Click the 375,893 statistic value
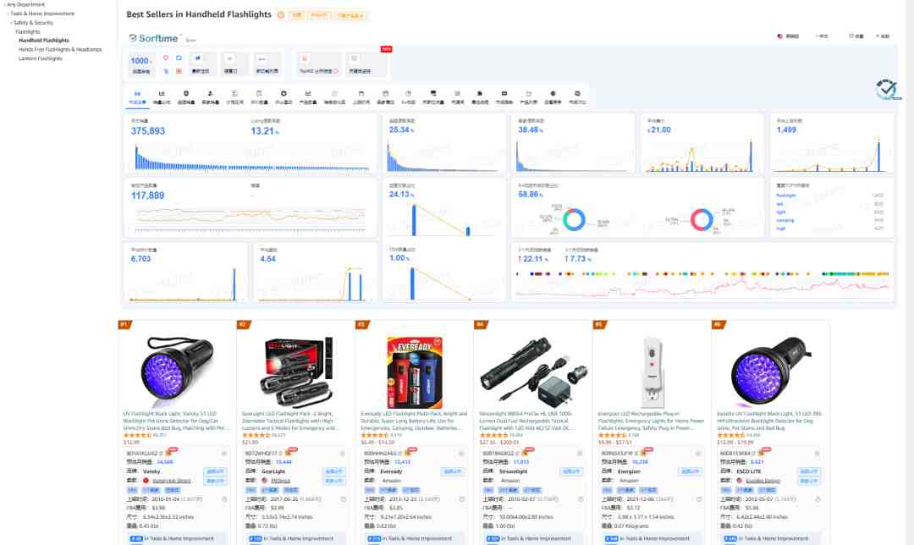914x545 pixels. point(148,131)
